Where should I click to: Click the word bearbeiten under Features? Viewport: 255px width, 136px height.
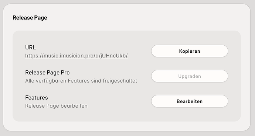(x=74, y=106)
